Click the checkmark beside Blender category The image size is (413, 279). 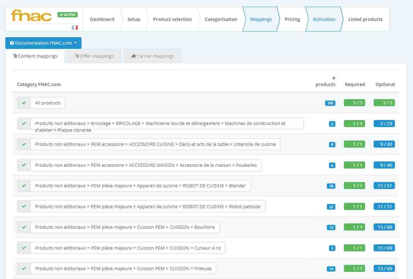[x=24, y=186]
